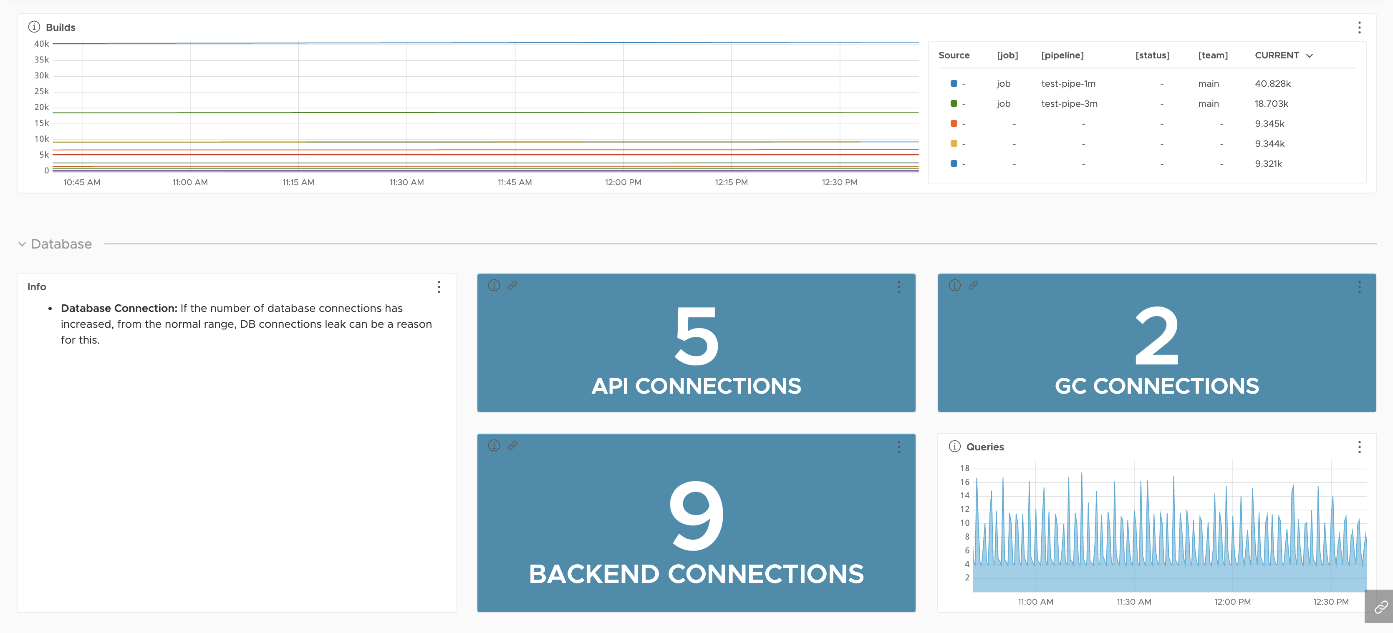Click the [team] column header
The height and width of the screenshot is (633, 1393).
tap(1212, 55)
